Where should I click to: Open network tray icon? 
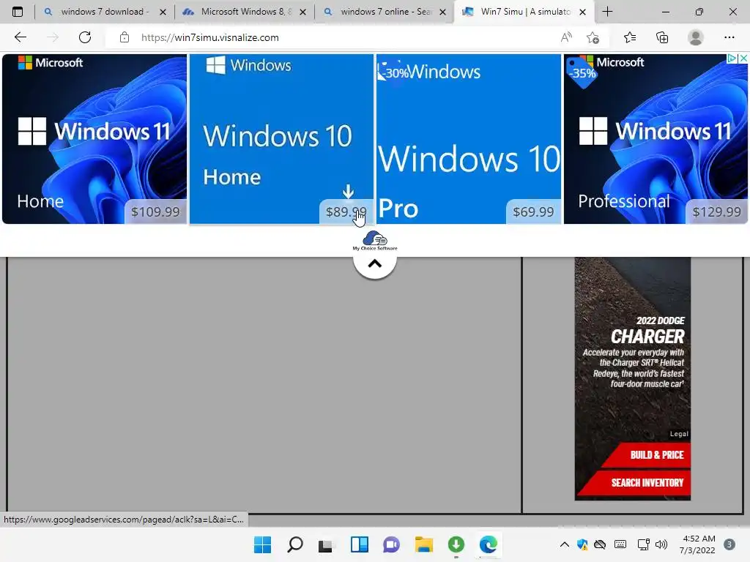643,544
